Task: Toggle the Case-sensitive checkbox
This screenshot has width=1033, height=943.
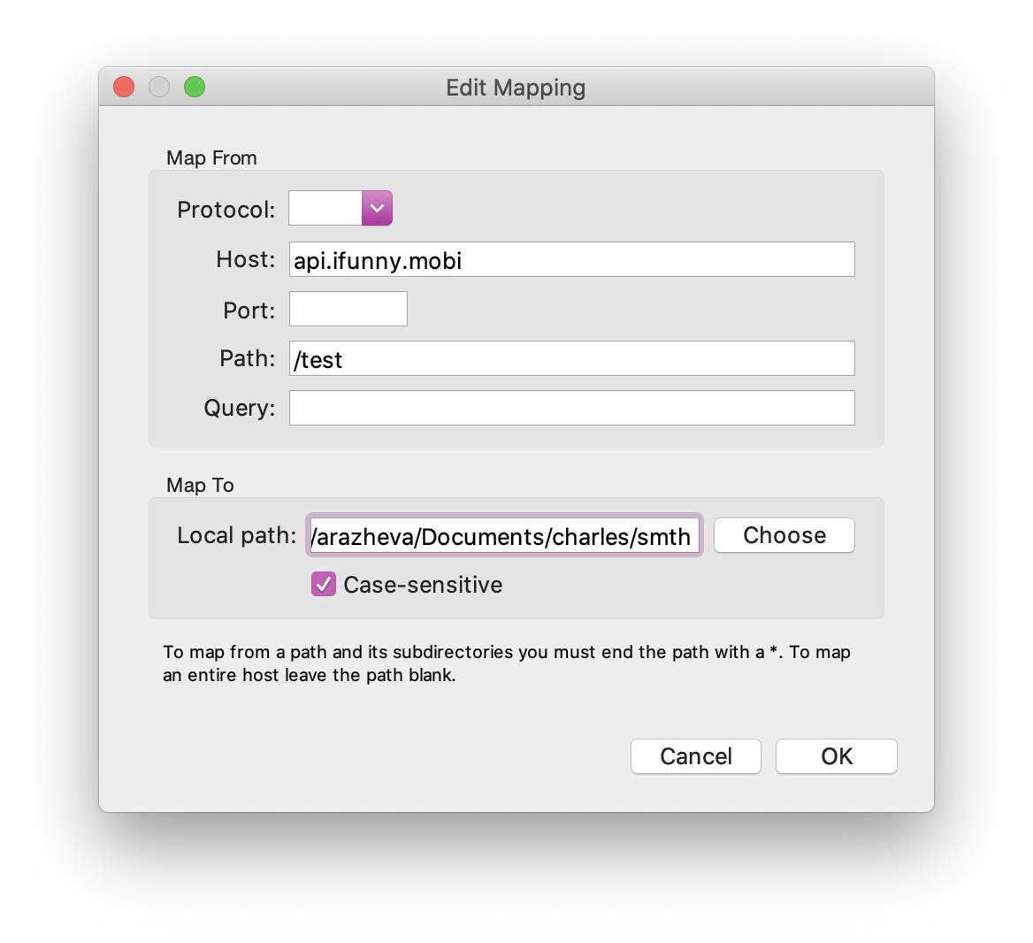Action: click(324, 585)
